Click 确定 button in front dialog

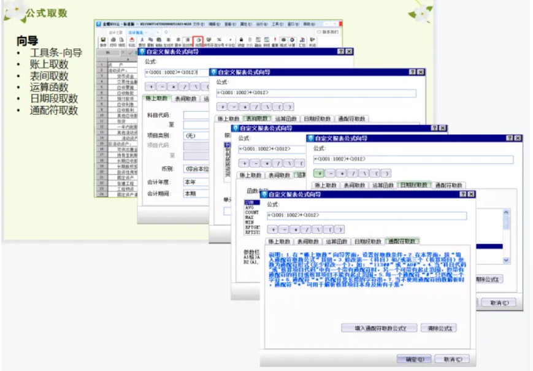(x=415, y=359)
